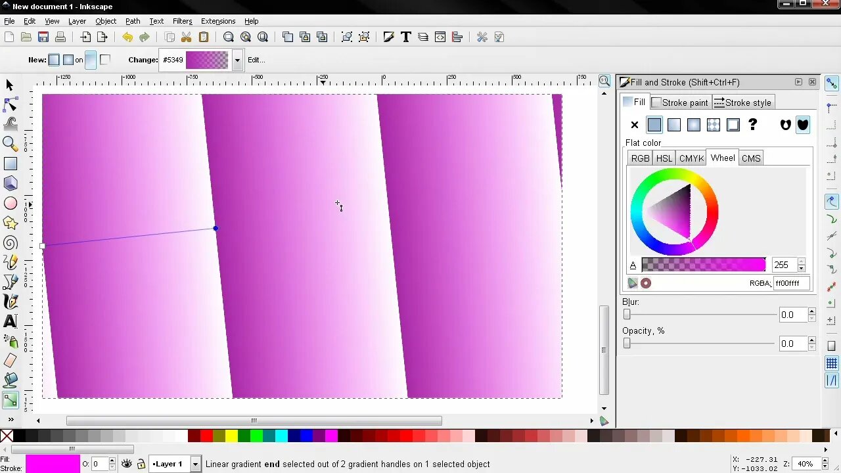
Task: Select the Eraser tool
Action: click(x=10, y=361)
